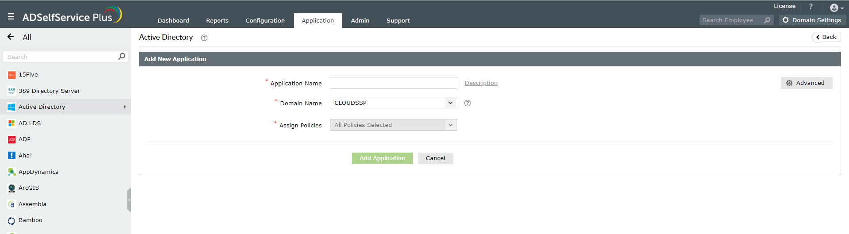Click the Search Employee magnifier icon
Screen dimensions: 849x234
point(767,20)
